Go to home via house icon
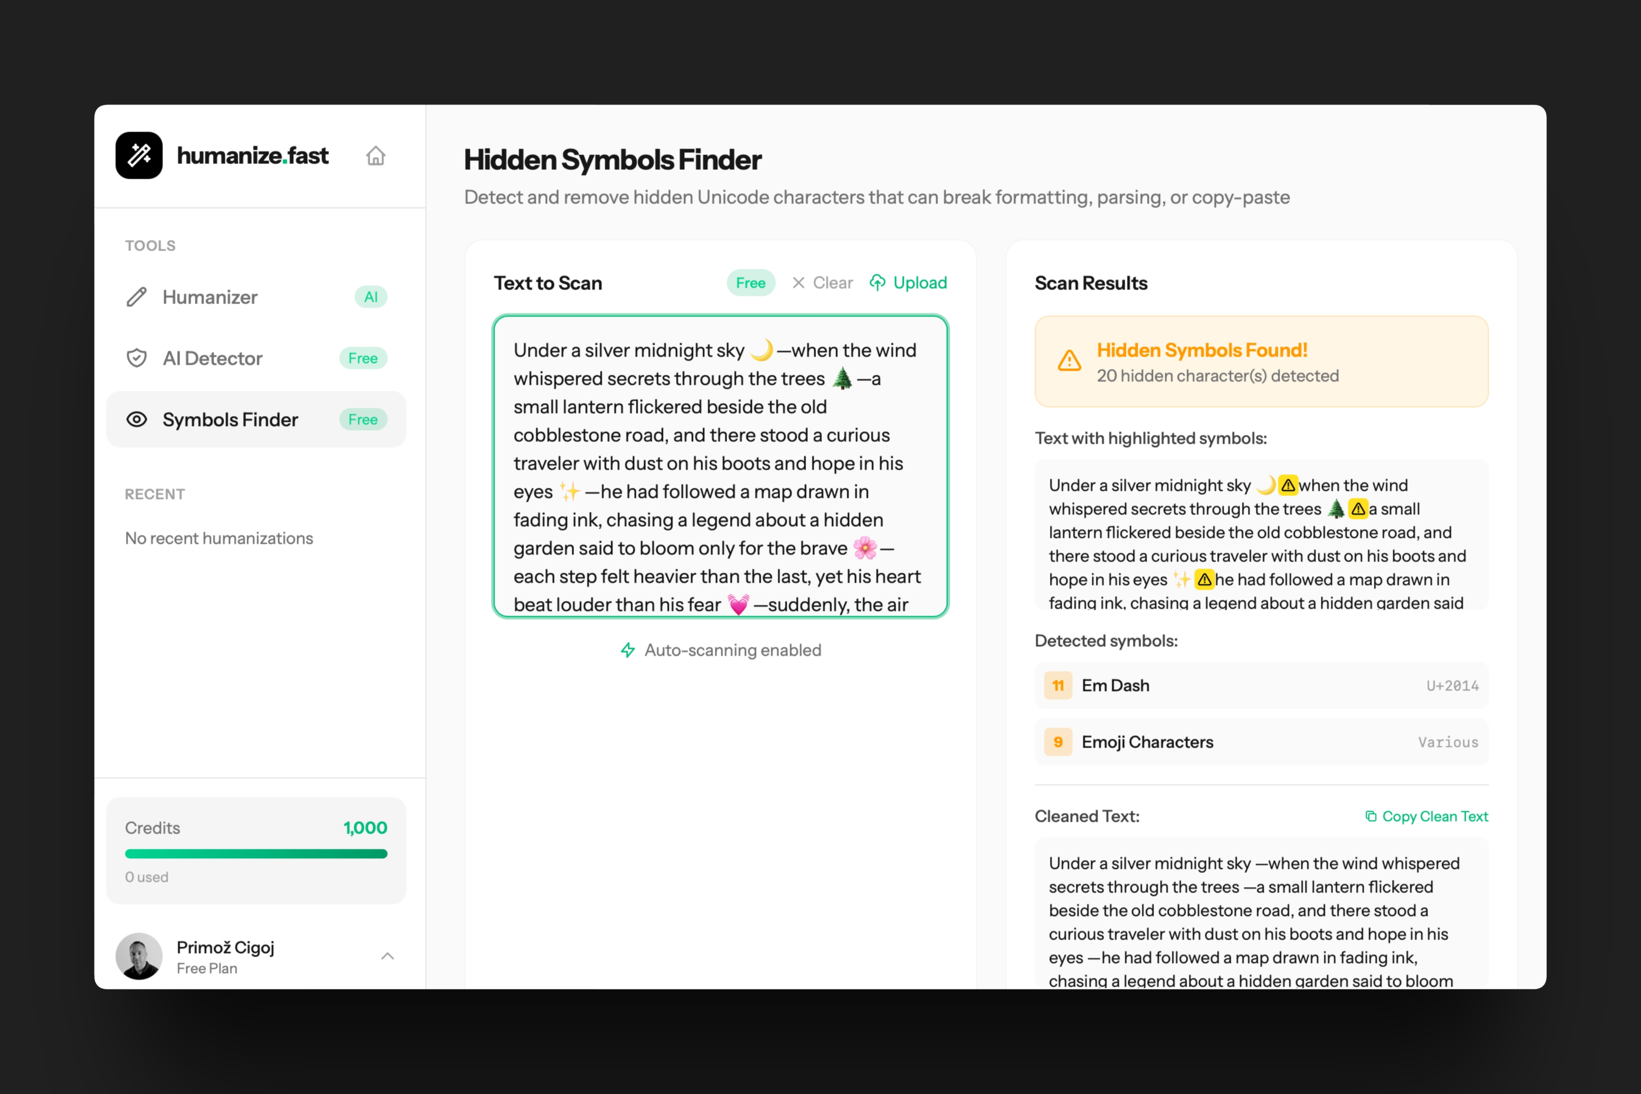The image size is (1641, 1094). [375, 156]
